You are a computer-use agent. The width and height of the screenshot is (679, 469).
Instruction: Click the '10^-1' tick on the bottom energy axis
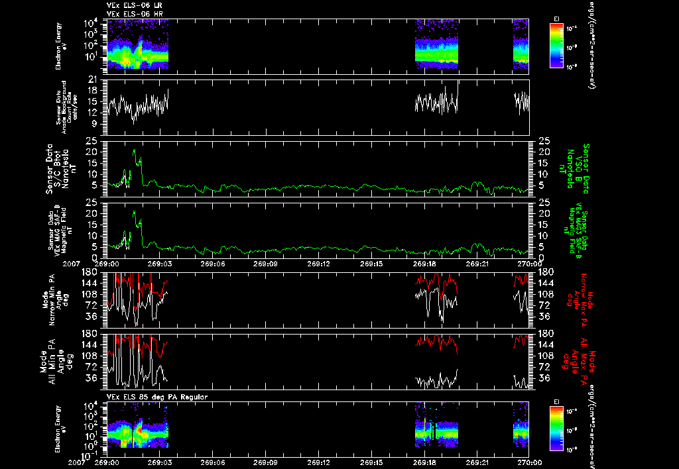click(x=89, y=456)
